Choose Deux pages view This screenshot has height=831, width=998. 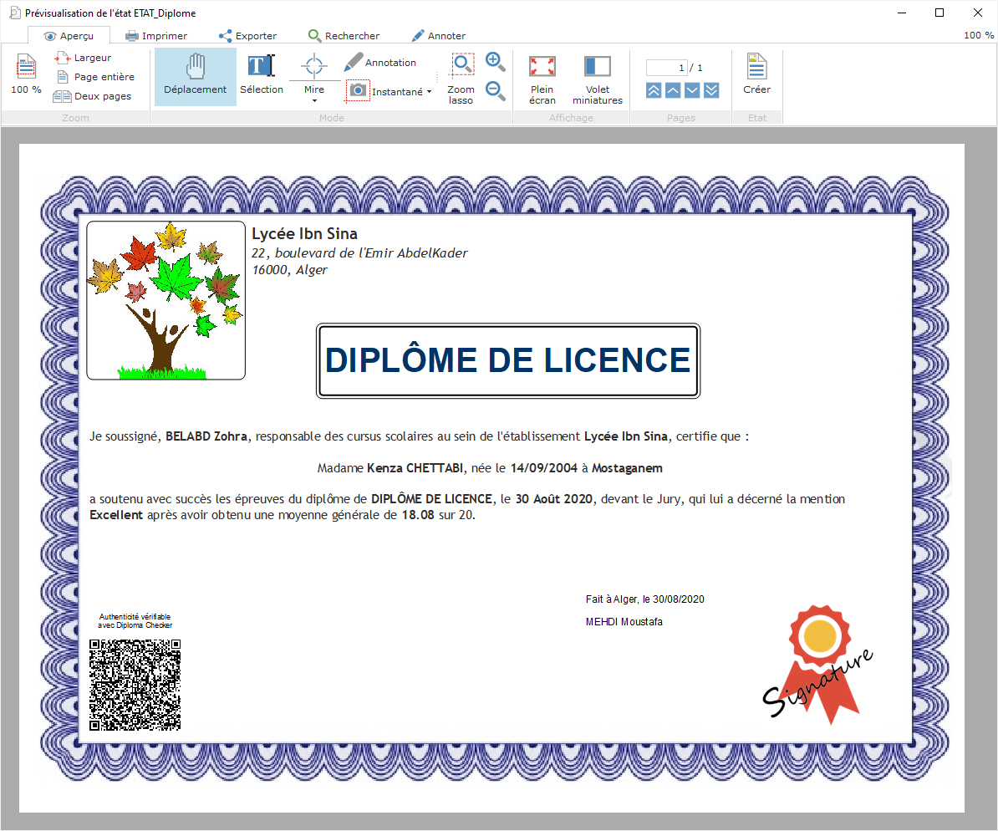93,96
